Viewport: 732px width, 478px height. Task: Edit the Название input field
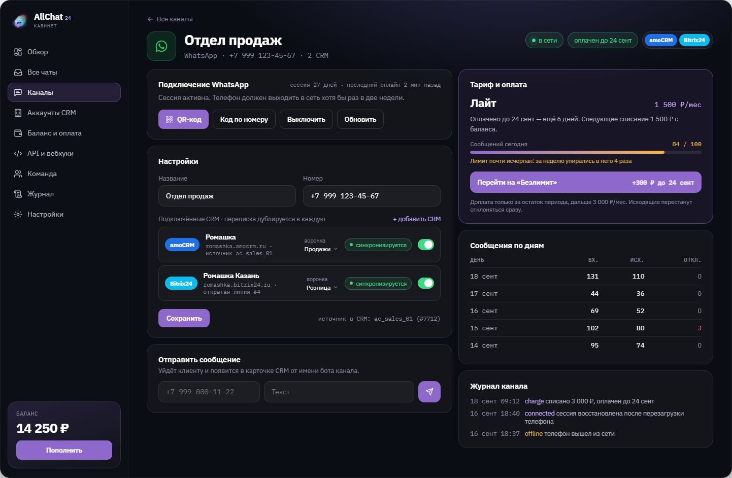[x=227, y=196]
